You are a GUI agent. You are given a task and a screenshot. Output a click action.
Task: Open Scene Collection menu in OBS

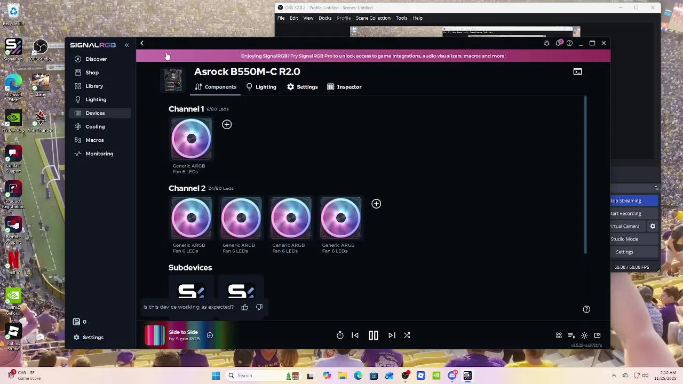[x=373, y=18]
